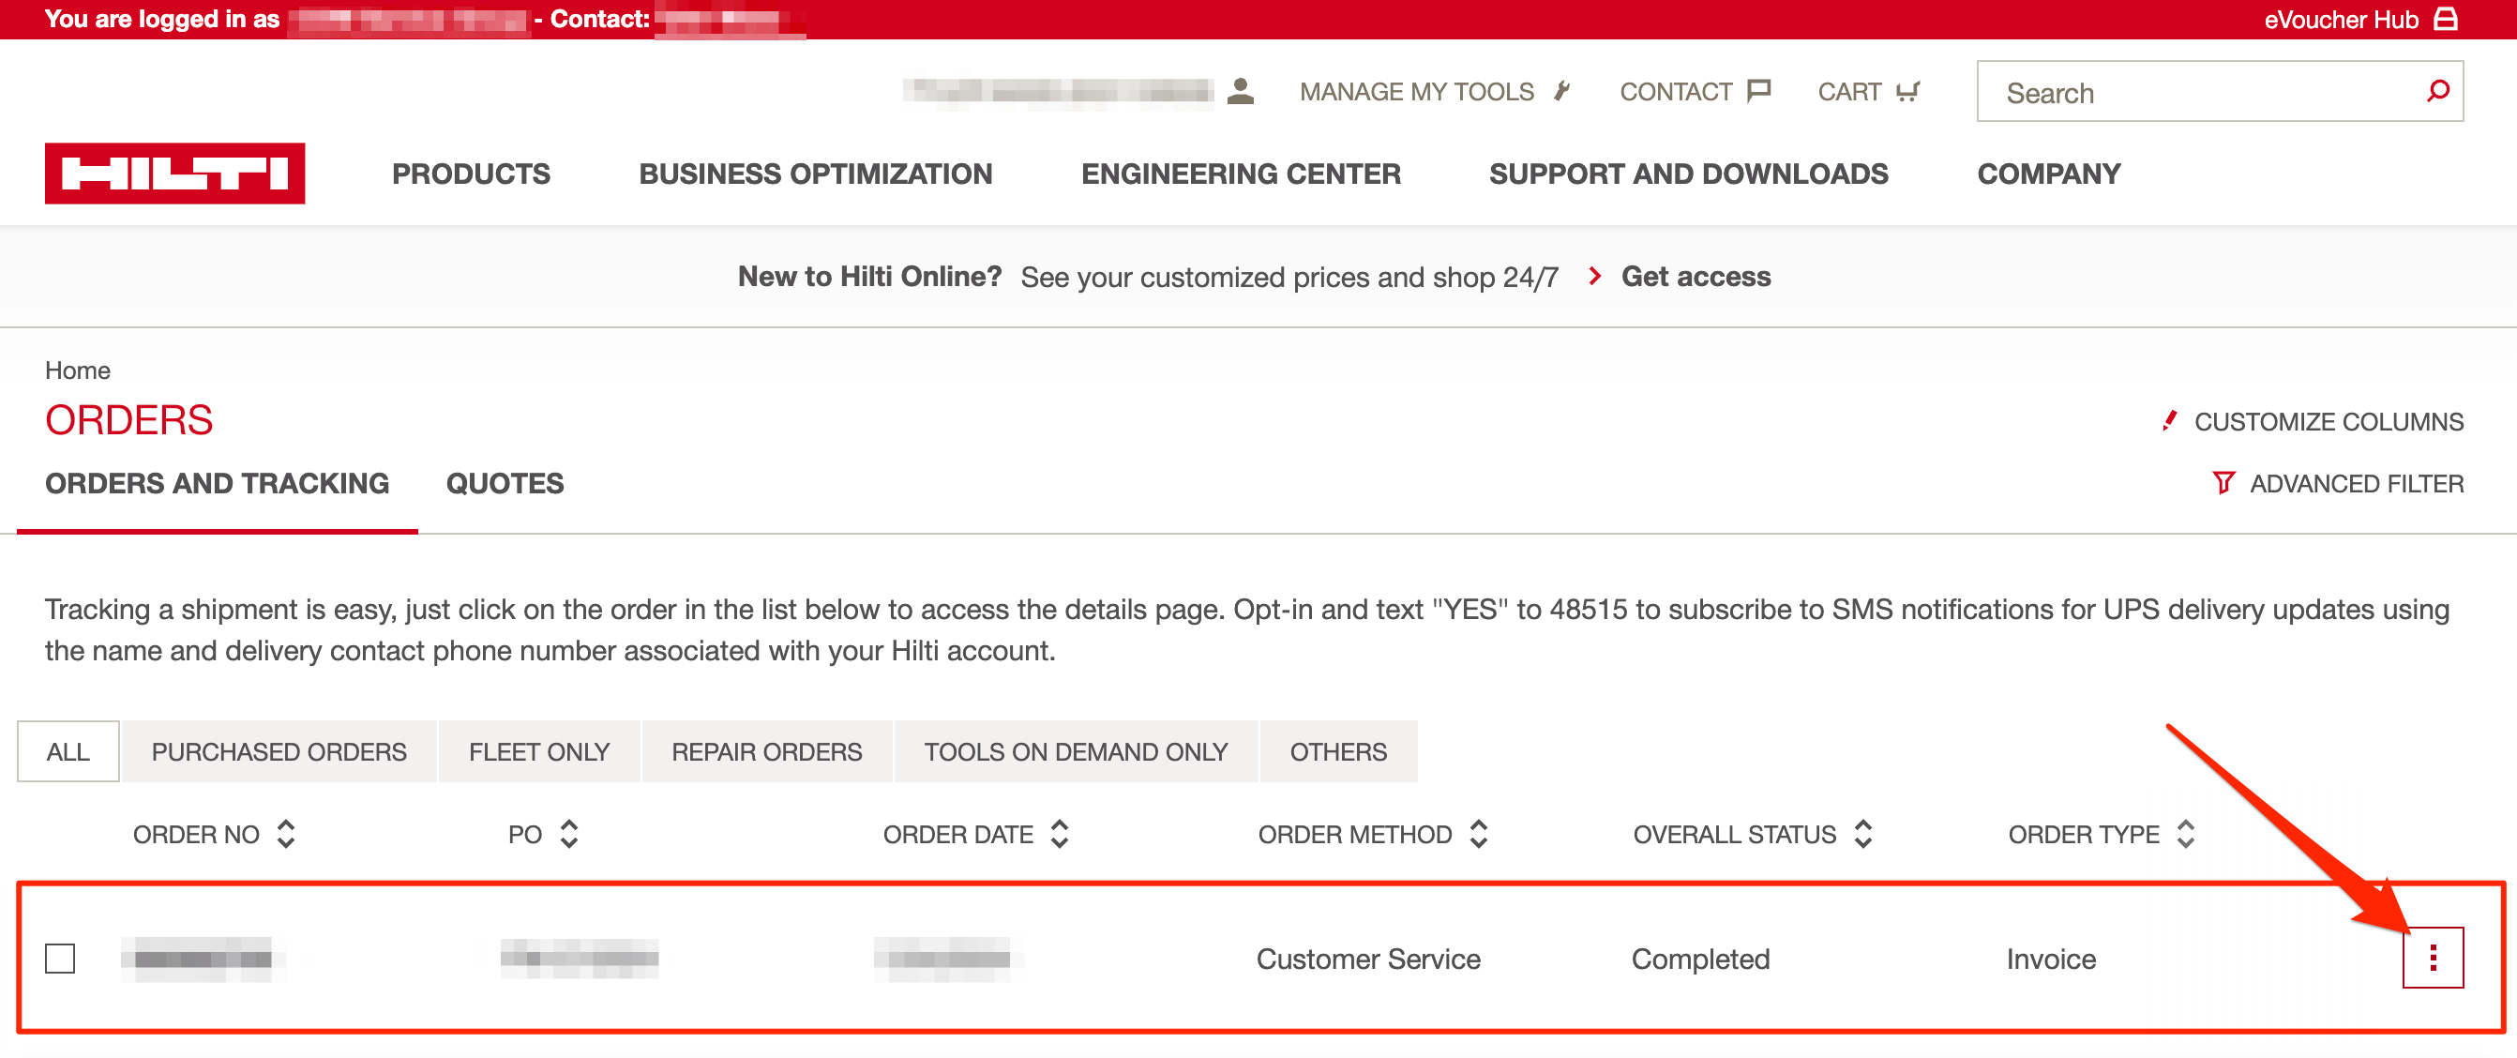Sort by Overall Status column arrows

point(1862,833)
